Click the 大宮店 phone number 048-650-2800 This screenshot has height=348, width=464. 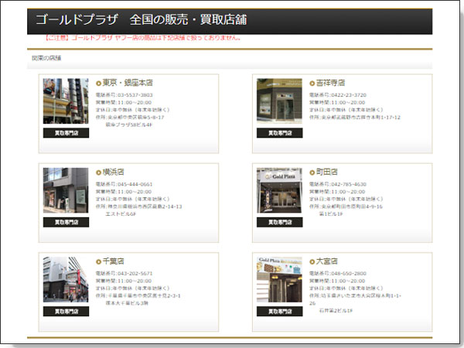(349, 274)
